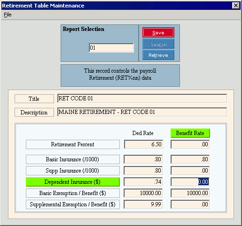Select the Description text field
The height and width of the screenshot is (226, 242).
tap(142, 112)
